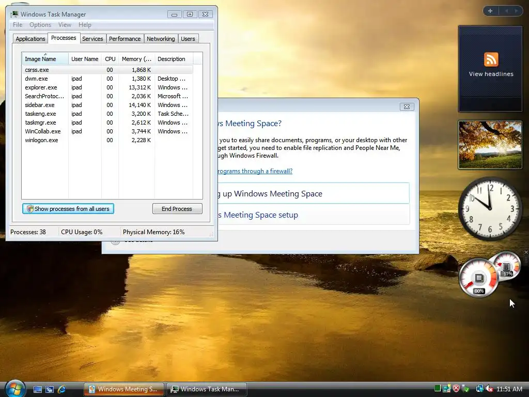
Task: Switch to the Users tab
Action: tap(188, 39)
